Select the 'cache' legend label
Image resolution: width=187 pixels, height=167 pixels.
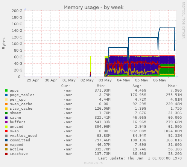coord(15,118)
